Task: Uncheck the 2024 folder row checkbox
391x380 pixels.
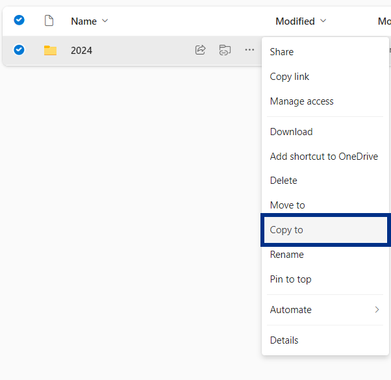Action: pos(19,49)
